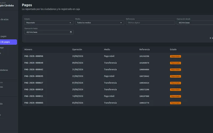
Task: Click the Estado column header
Action: [173, 49]
